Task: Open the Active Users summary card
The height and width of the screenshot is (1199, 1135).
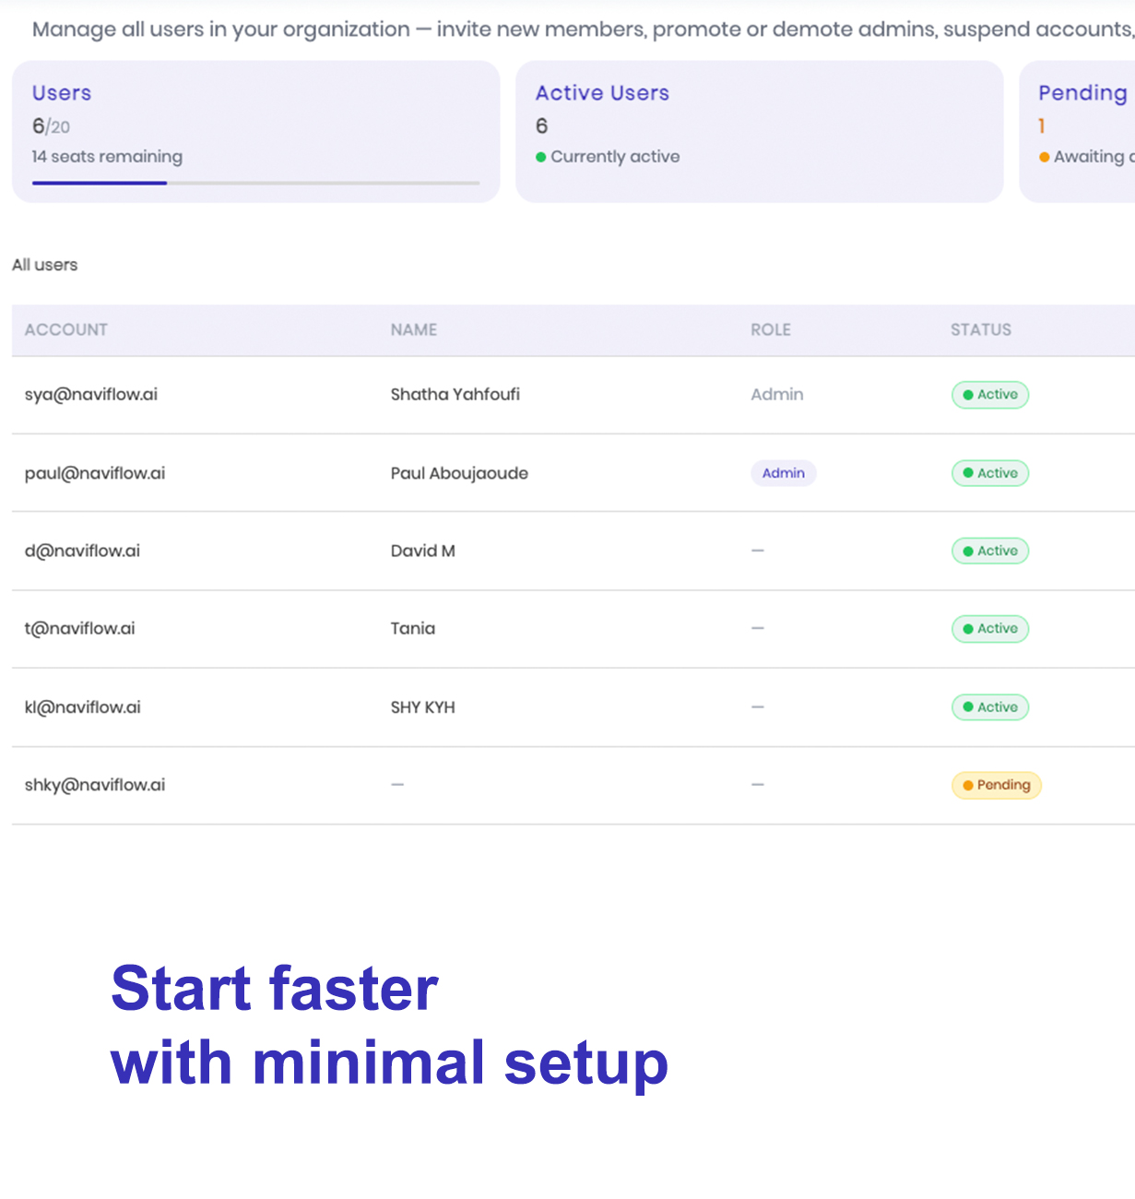Action: click(x=759, y=132)
